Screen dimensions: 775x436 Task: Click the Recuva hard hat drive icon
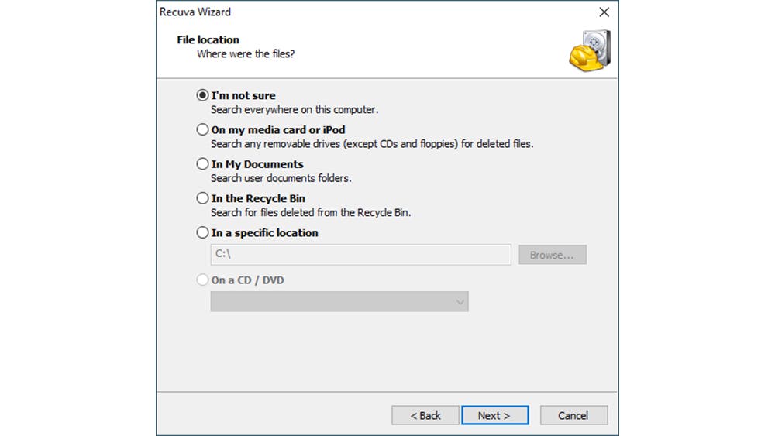coord(590,50)
